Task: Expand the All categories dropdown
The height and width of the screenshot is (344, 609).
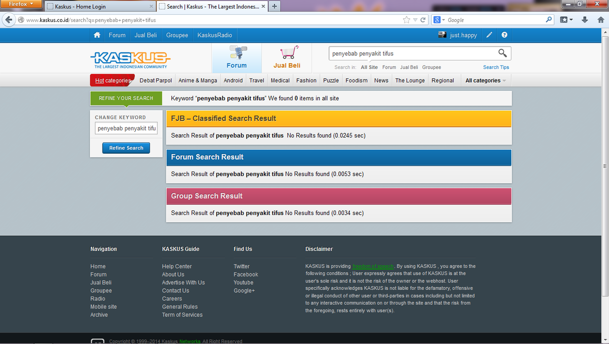Action: (x=485, y=80)
